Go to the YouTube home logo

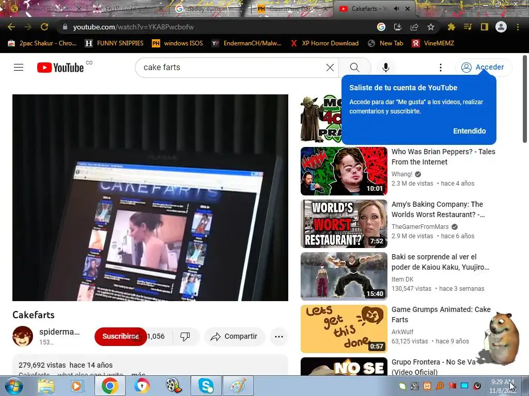click(x=60, y=68)
